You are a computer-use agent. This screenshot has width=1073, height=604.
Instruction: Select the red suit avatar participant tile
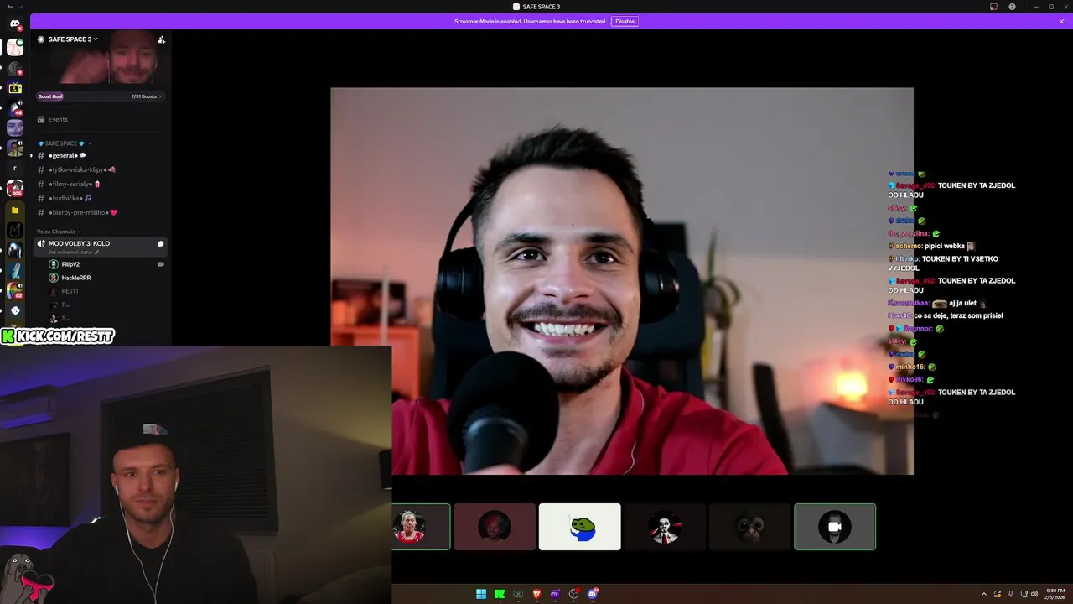(x=665, y=527)
